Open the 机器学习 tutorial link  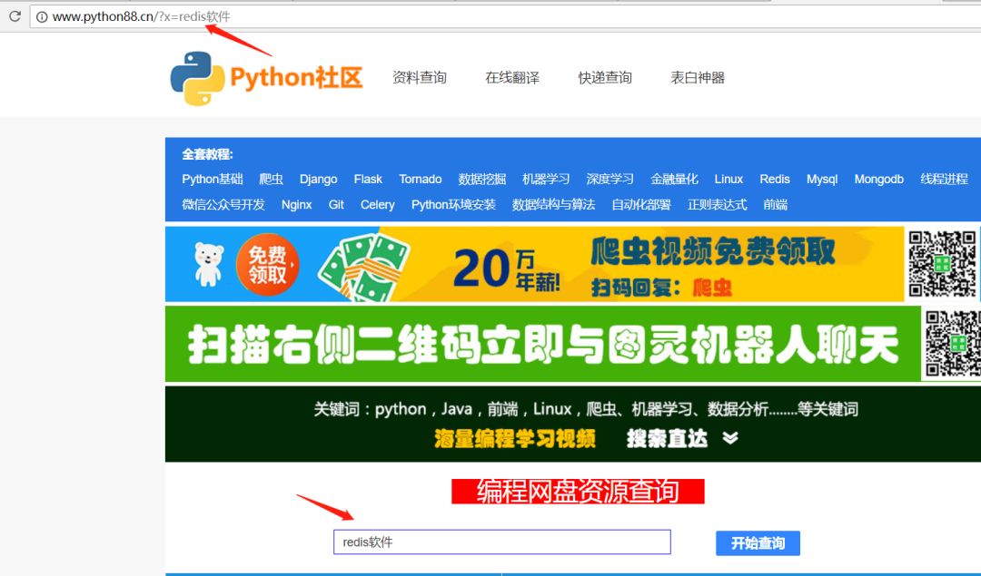click(x=546, y=180)
